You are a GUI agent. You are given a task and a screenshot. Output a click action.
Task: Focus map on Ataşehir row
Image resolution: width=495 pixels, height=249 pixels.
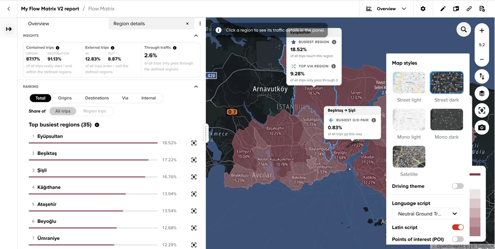coord(194,211)
